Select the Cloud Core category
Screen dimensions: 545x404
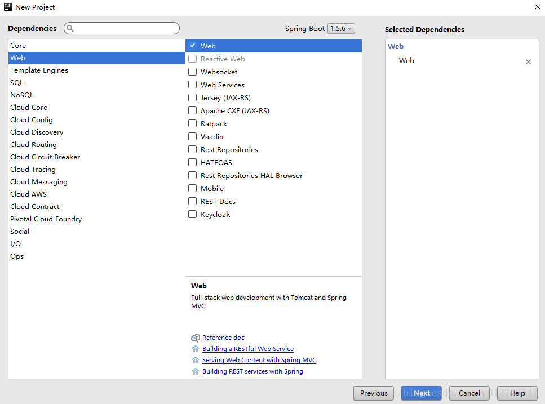click(x=96, y=108)
